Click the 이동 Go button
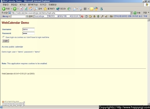Image resolution: width=150 pixels, height=109 pixels. click(x=137, y=13)
